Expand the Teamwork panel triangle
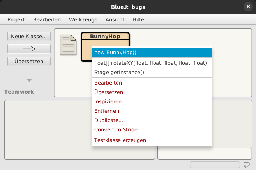 click(x=29, y=80)
